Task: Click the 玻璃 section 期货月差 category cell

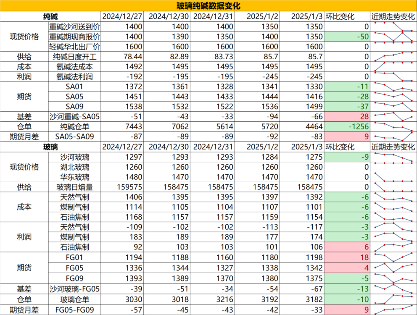Action: [x=24, y=310]
